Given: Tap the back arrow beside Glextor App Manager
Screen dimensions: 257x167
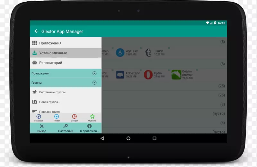Looking at the screenshot, I should tap(36, 31).
